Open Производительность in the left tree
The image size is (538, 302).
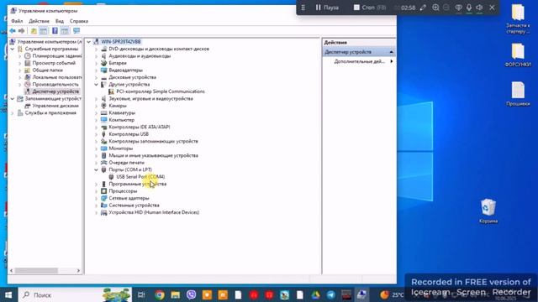pyautogui.click(x=55, y=85)
